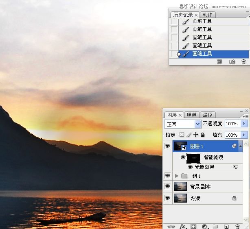Select the 图层 1 layer name

coord(197,146)
